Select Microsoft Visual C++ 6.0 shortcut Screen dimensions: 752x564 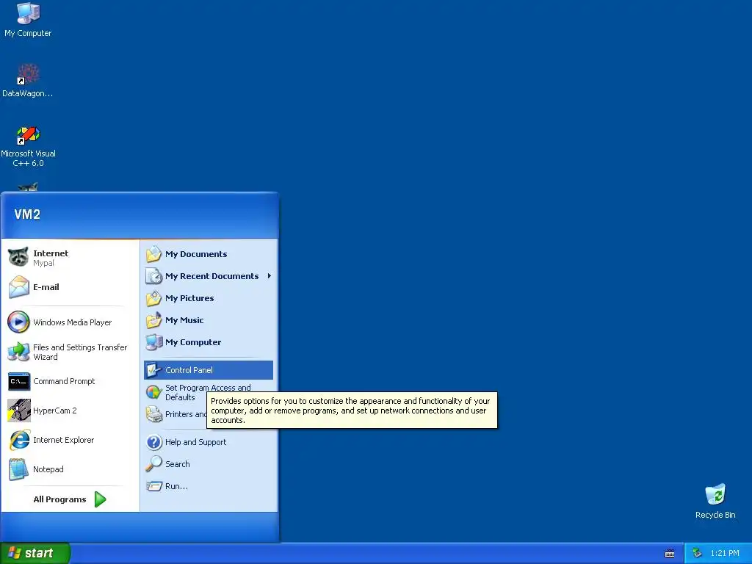click(x=28, y=146)
